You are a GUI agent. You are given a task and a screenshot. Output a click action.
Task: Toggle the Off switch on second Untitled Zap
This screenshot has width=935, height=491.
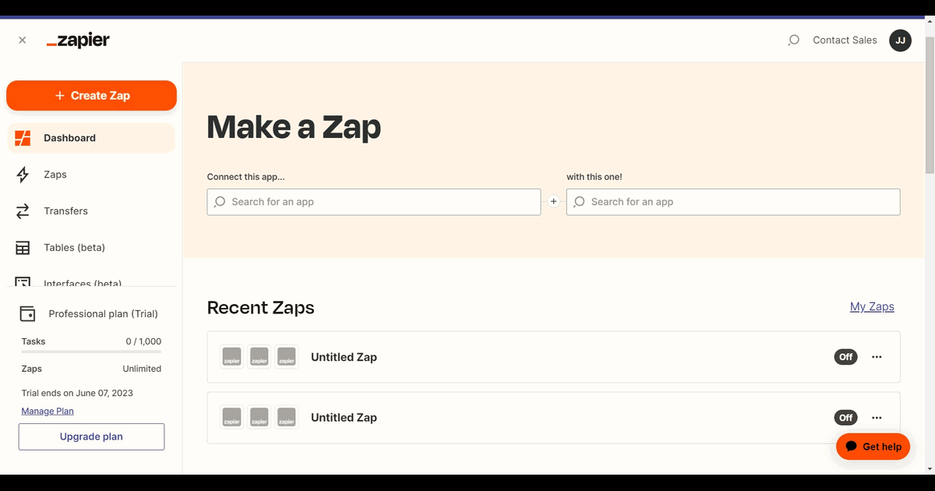pyautogui.click(x=845, y=418)
